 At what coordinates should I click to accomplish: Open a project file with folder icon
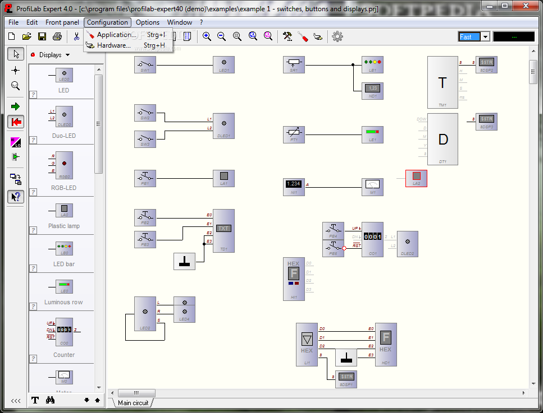click(26, 36)
